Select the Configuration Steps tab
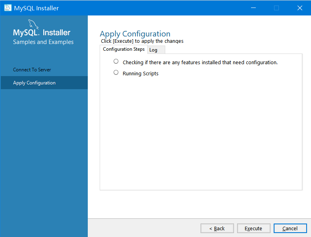Image resolution: width=311 pixels, height=237 pixels. pyautogui.click(x=124, y=49)
